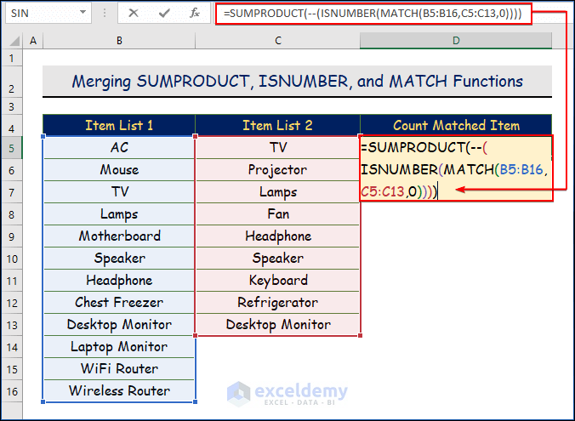This screenshot has height=421, width=575.
Task: Select row 10 header
Action: tap(12, 259)
